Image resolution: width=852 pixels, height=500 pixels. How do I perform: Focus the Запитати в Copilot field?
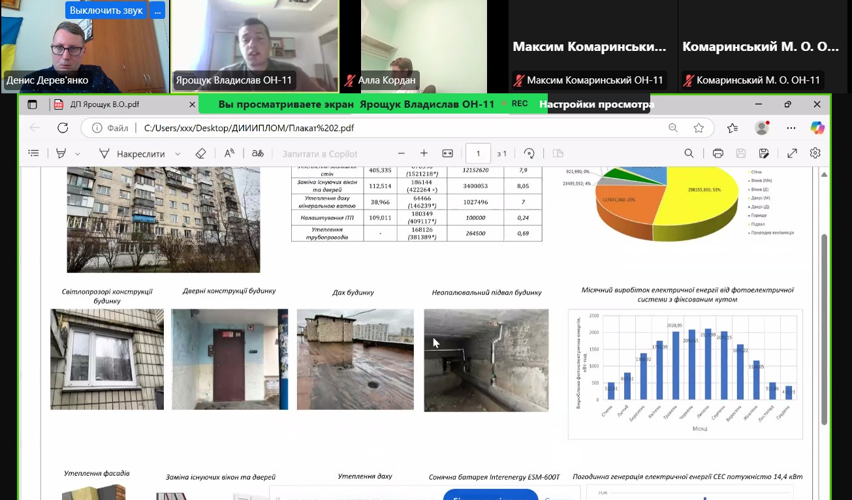(x=320, y=154)
